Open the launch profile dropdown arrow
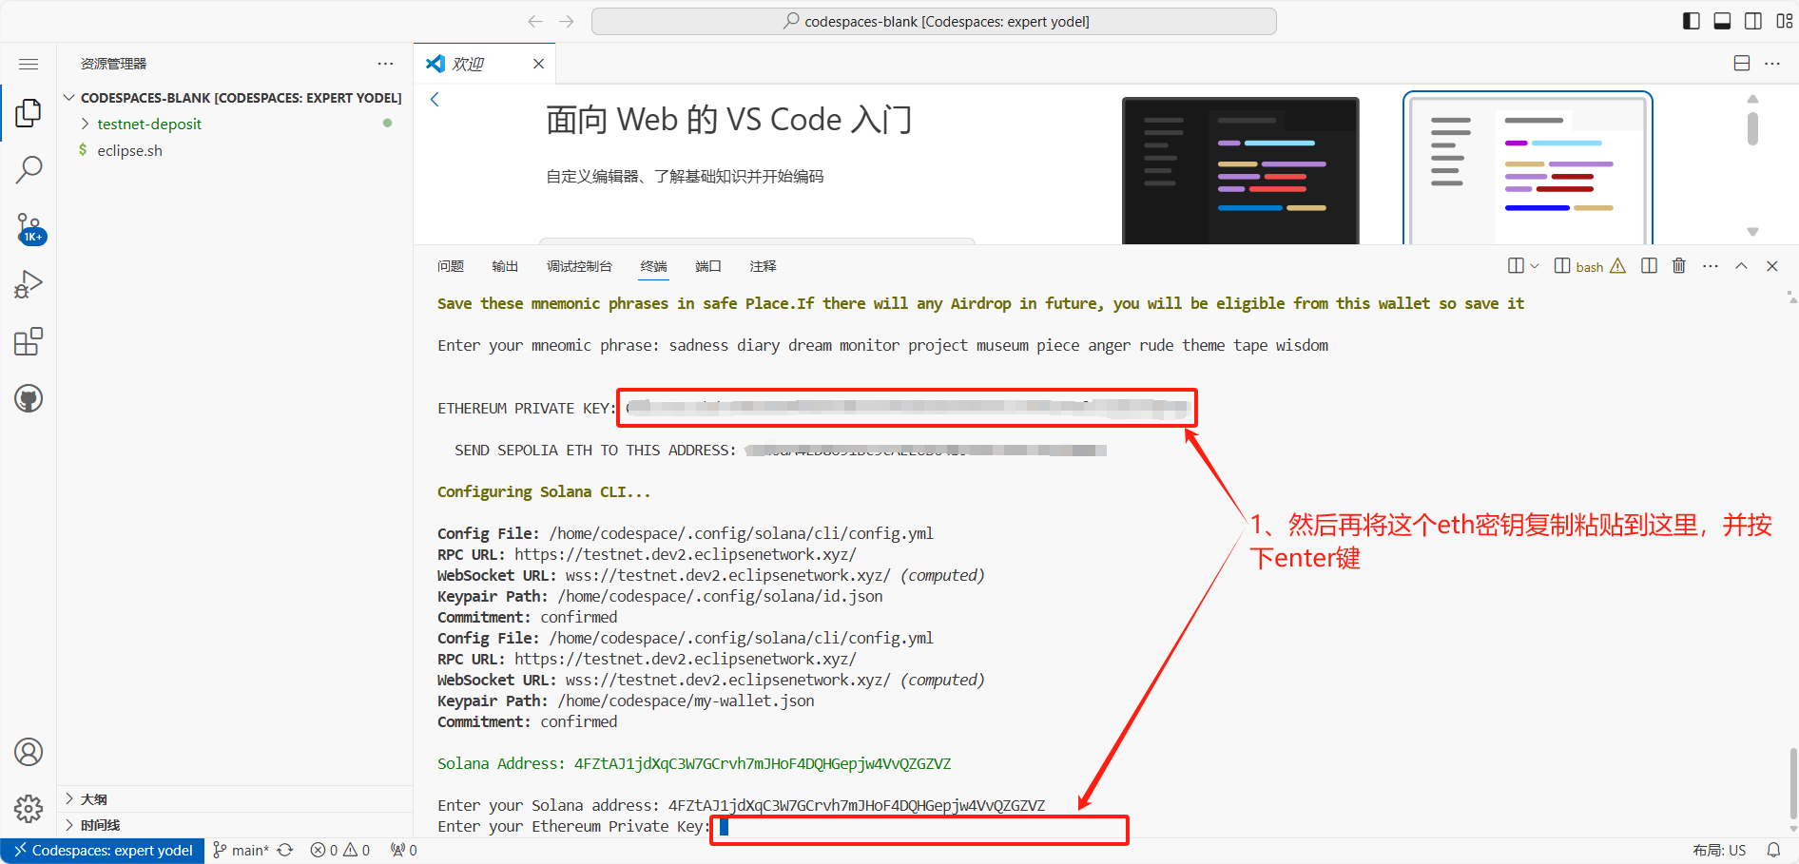1799x864 pixels. pos(1534,266)
